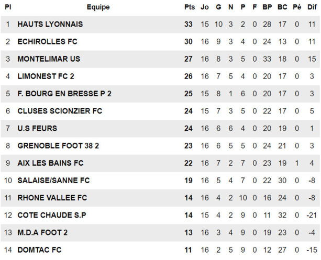Image resolution: width=321 pixels, height=260 pixels.
Task: Open MONTELIMAR US team entry
Action: (49, 59)
